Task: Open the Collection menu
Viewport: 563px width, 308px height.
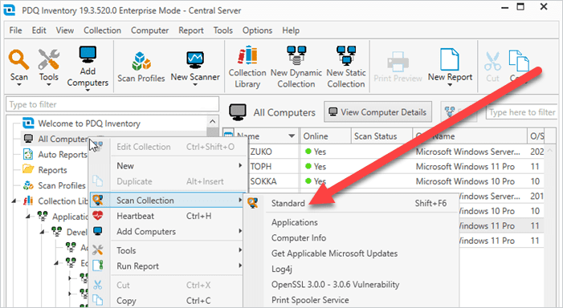Action: pyautogui.click(x=102, y=30)
